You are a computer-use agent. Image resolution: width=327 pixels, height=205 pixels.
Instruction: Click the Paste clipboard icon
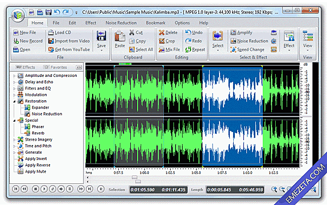pos(119,36)
